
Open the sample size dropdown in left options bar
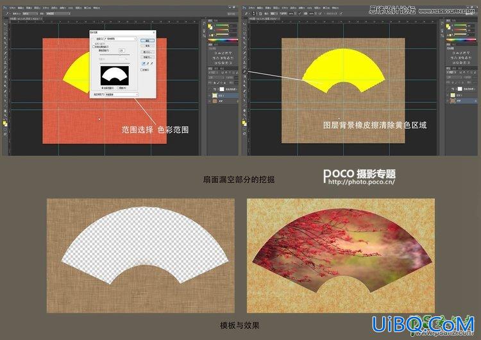(30, 14)
